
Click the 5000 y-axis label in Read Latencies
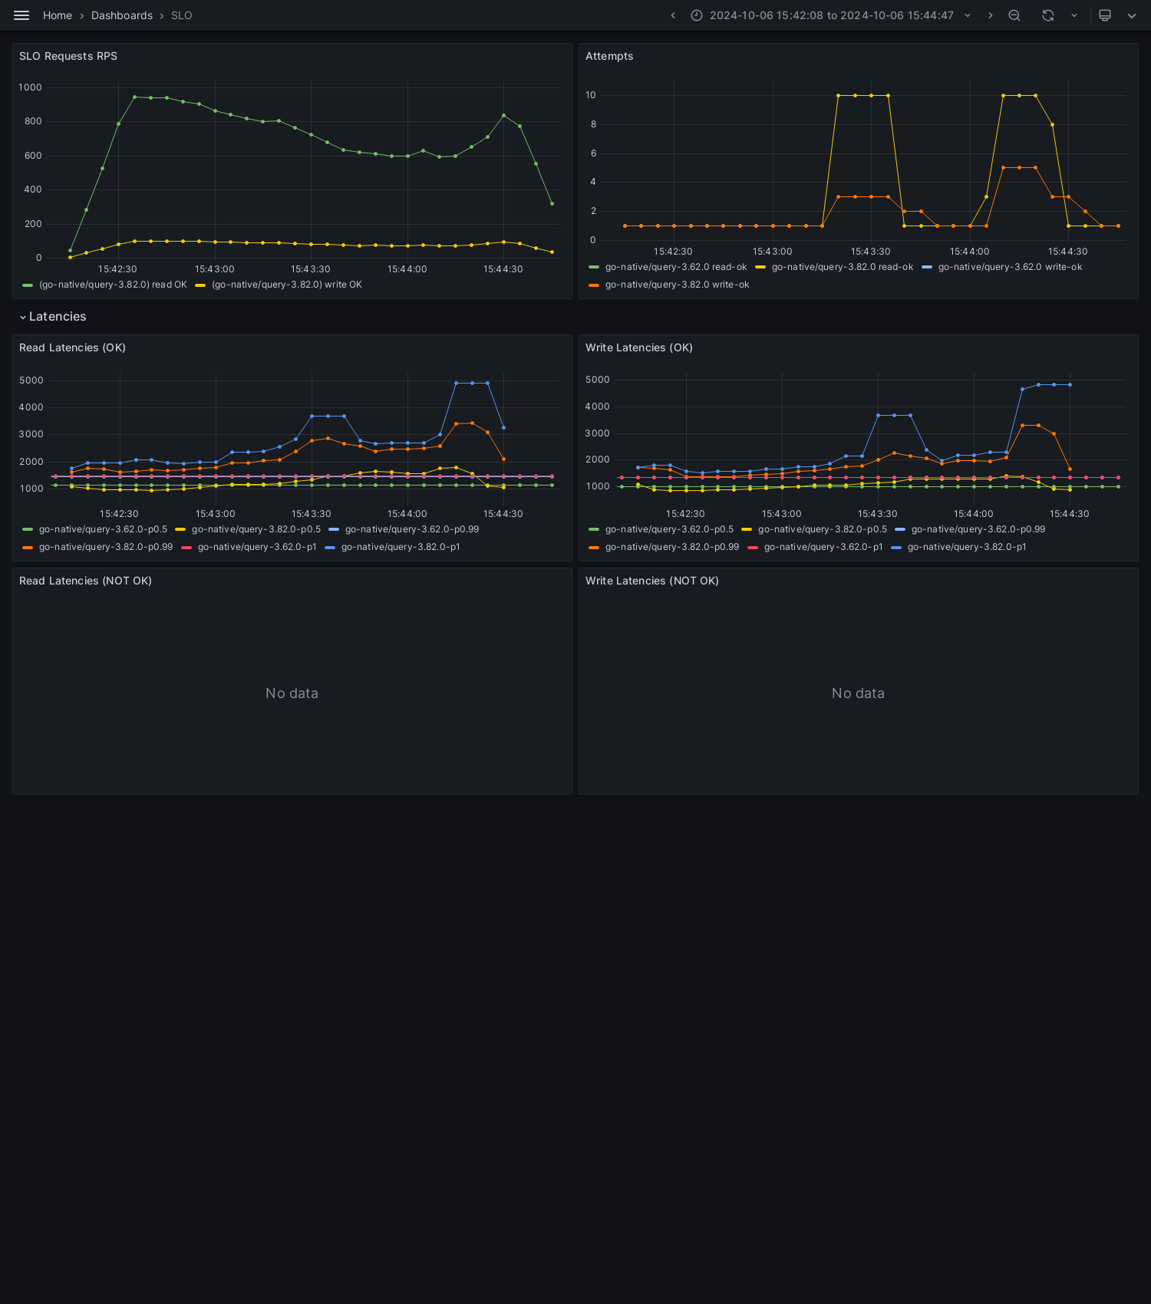[31, 380]
